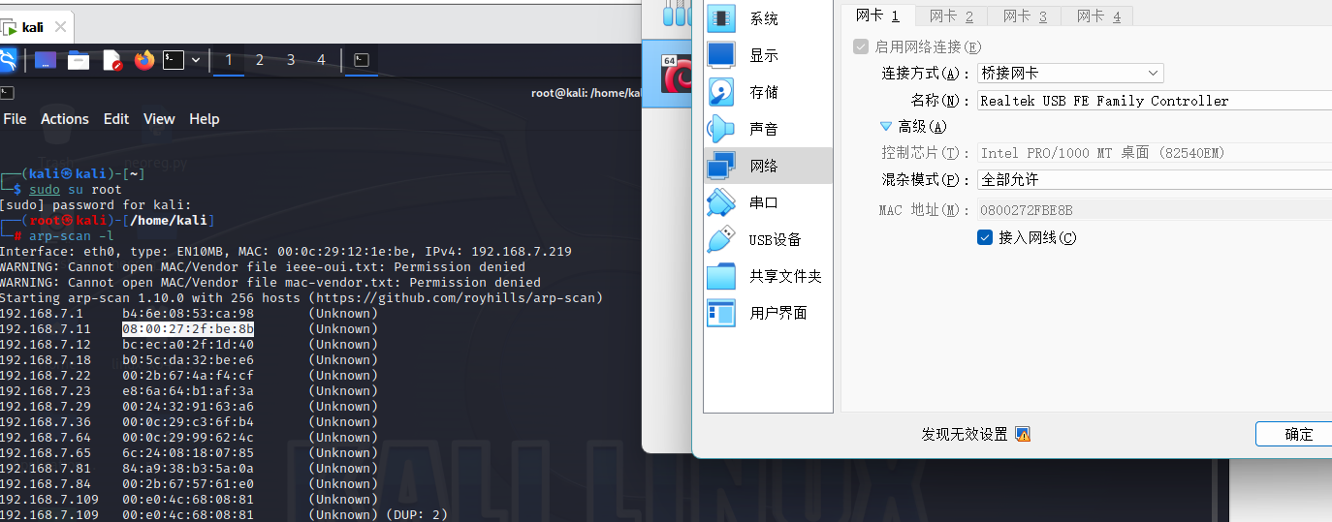1332x522 pixels.
Task: Click the MAC address b4:6e:08:53:ca:98
Action: pyautogui.click(x=188, y=314)
